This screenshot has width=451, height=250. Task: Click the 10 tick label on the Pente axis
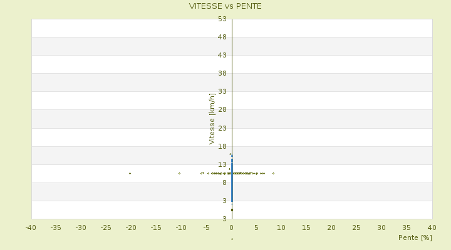[281, 227]
